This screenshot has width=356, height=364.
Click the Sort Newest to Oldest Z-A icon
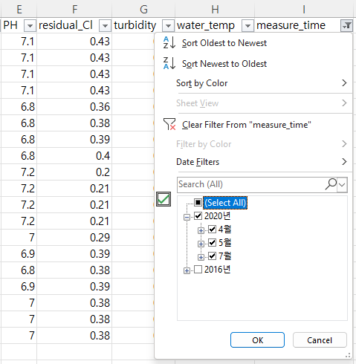(x=169, y=63)
